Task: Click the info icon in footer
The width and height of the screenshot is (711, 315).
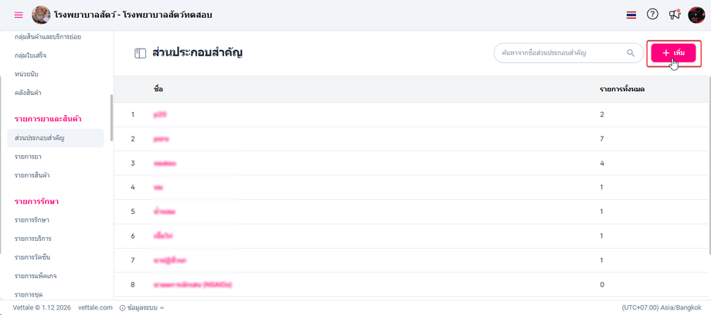Action: [x=122, y=307]
